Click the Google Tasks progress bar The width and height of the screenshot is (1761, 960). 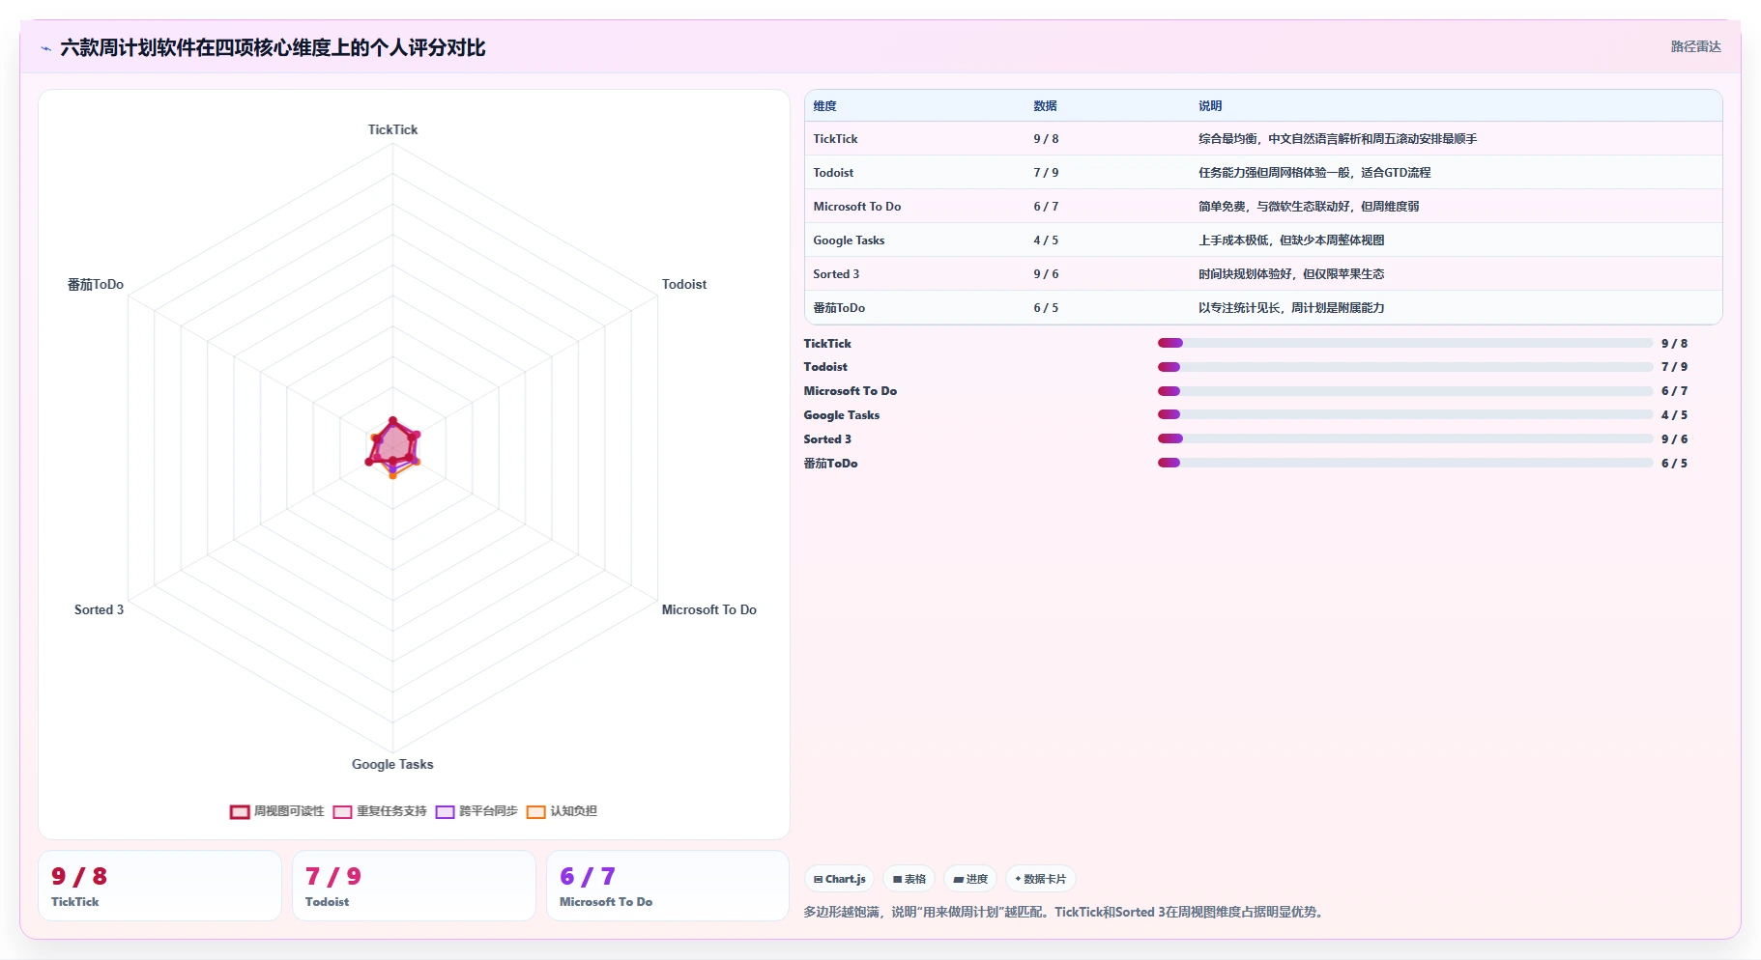[1405, 414]
